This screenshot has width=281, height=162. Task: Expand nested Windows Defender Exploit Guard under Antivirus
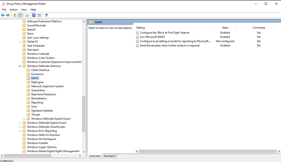tap(24, 119)
